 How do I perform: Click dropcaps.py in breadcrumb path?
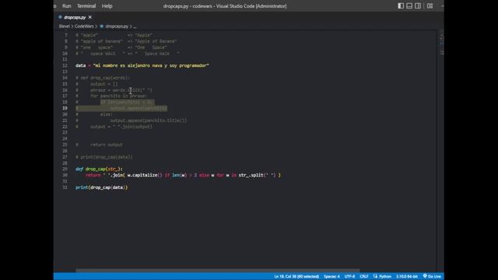coord(117,26)
